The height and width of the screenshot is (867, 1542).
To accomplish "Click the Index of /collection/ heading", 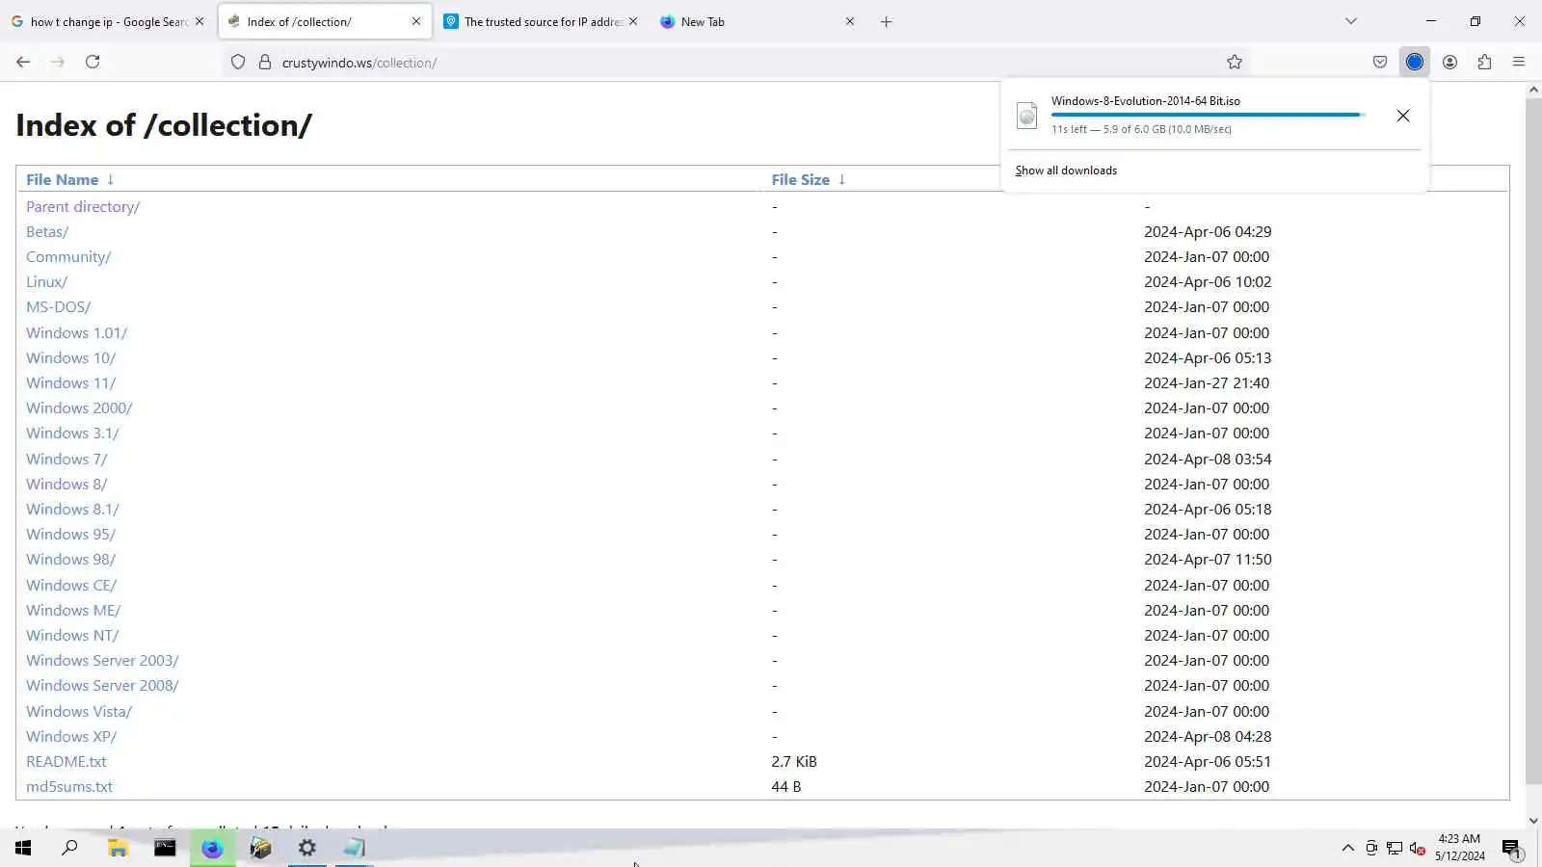I will point(164,125).
